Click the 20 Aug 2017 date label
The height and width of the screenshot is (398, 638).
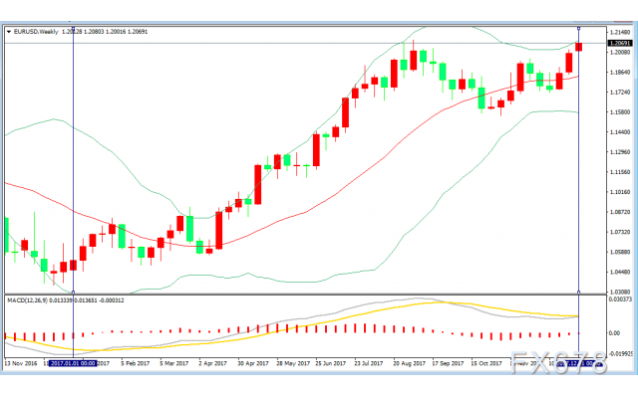[x=409, y=363]
